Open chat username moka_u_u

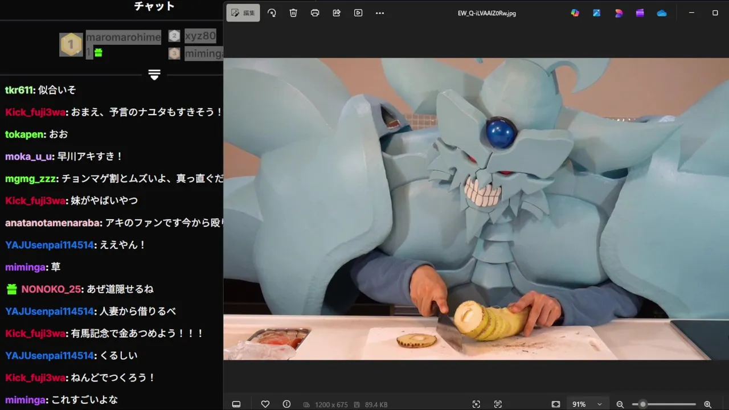click(29, 157)
